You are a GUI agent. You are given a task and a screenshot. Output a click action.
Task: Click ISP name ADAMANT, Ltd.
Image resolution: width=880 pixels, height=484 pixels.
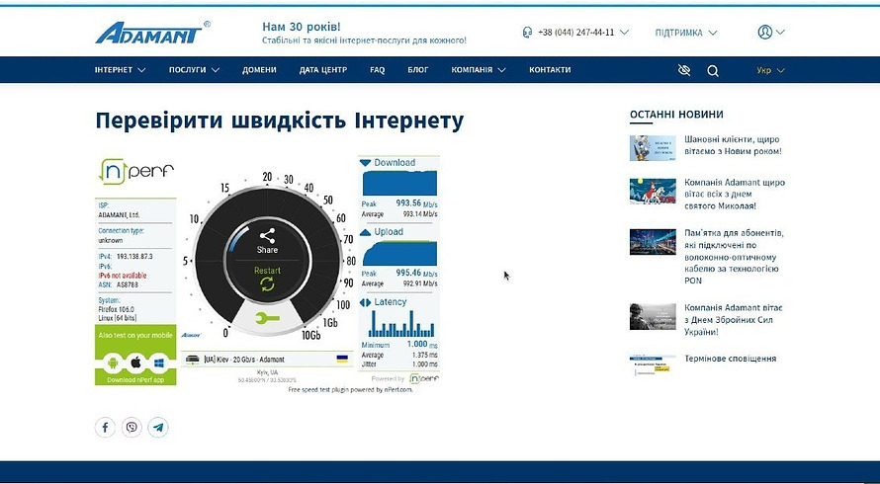tap(119, 214)
